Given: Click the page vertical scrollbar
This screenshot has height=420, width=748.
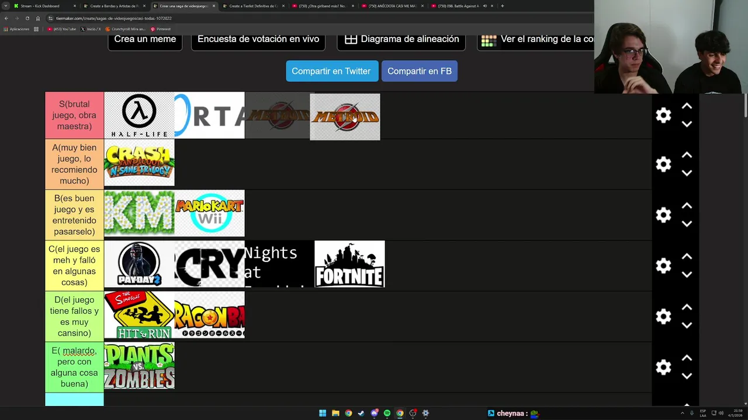Looking at the screenshot, I should [x=745, y=105].
